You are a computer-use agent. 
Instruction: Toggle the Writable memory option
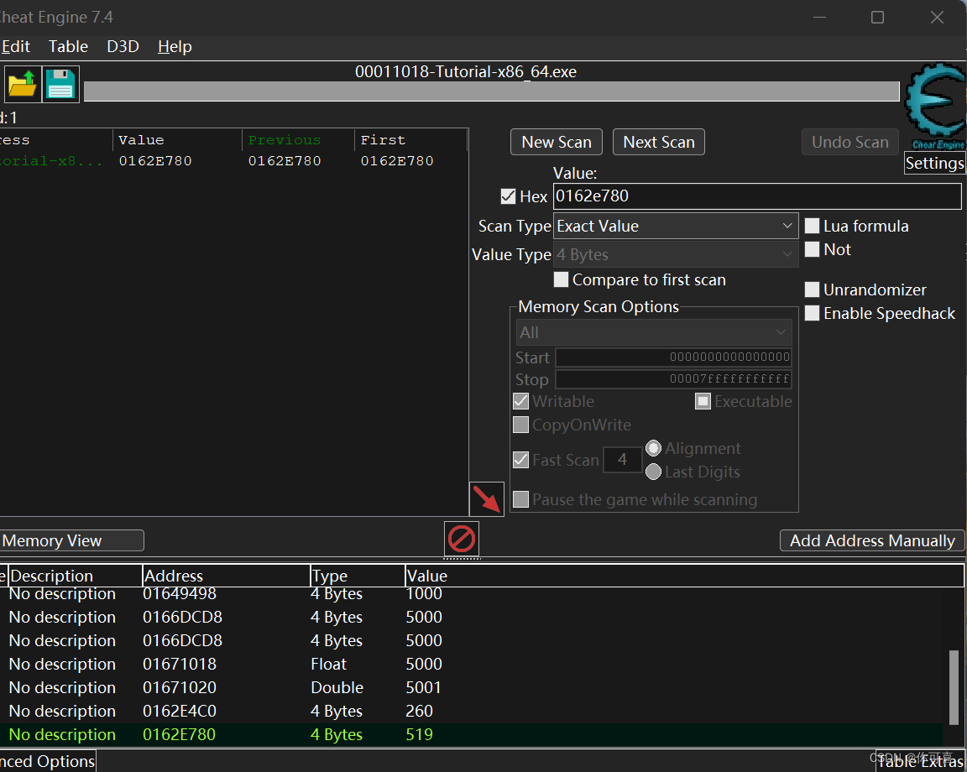[x=521, y=401]
